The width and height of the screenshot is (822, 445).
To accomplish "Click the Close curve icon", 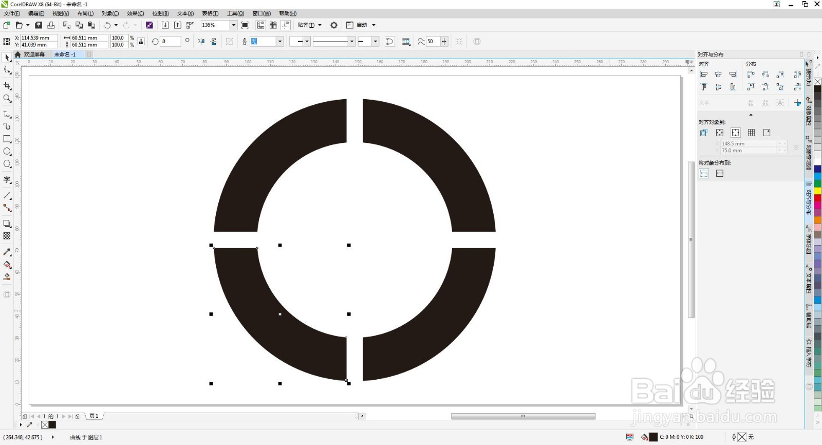I will click(390, 42).
